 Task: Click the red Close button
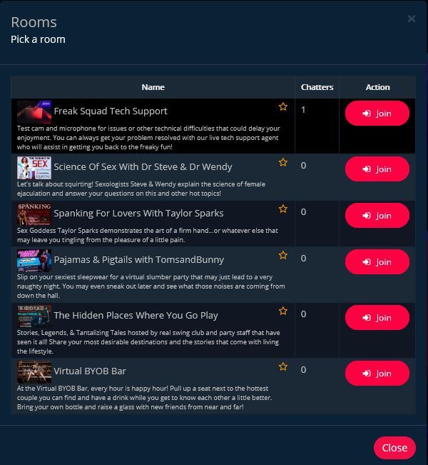click(x=394, y=448)
